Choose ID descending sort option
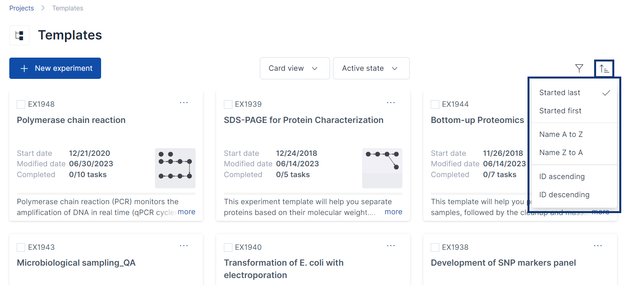 (564, 195)
